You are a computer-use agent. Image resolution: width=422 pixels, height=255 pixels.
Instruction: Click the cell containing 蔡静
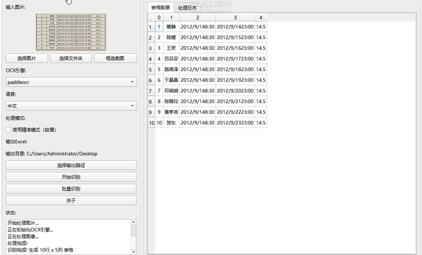coord(171,27)
